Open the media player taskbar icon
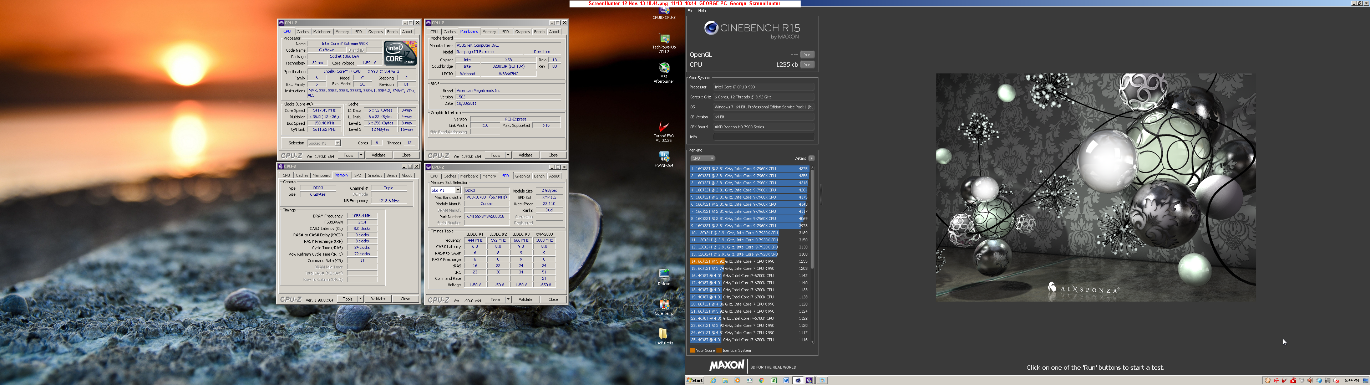The width and height of the screenshot is (1370, 385). click(x=738, y=380)
